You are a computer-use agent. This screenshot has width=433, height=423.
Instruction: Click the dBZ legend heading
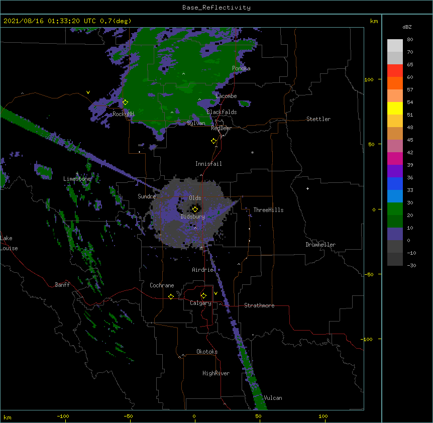(x=407, y=27)
